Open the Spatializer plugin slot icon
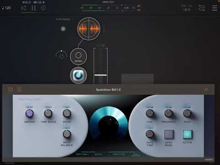 [x=78, y=75]
